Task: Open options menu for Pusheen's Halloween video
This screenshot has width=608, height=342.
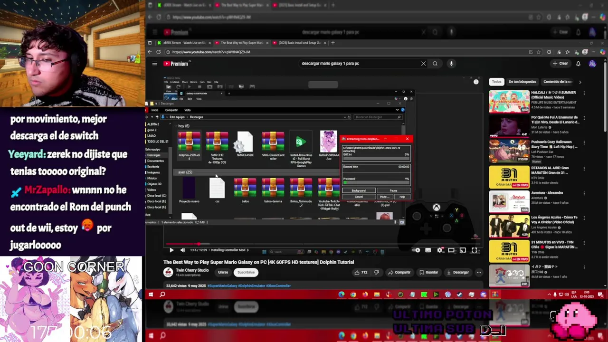Action: [584, 142]
